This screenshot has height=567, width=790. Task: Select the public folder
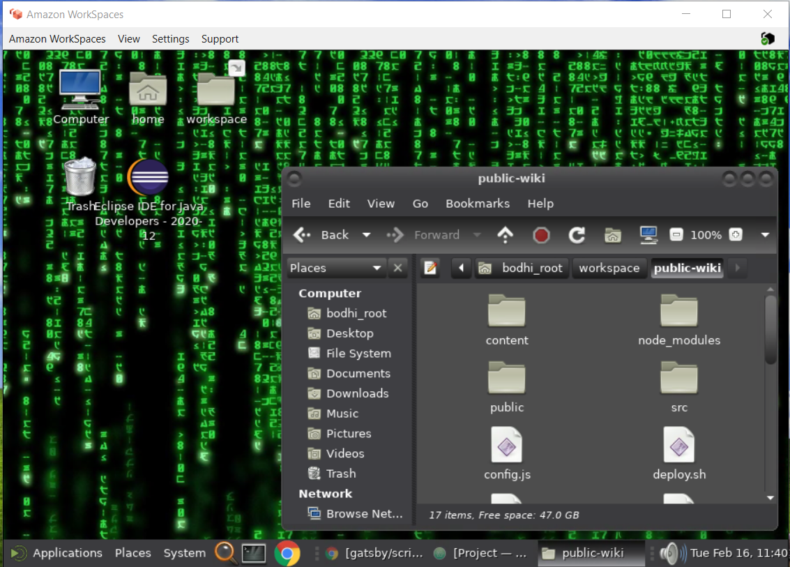pos(507,386)
